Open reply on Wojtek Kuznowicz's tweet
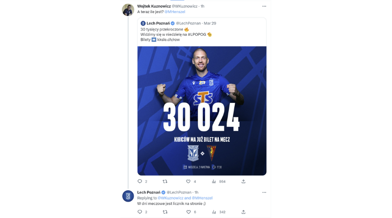 pos(140,181)
